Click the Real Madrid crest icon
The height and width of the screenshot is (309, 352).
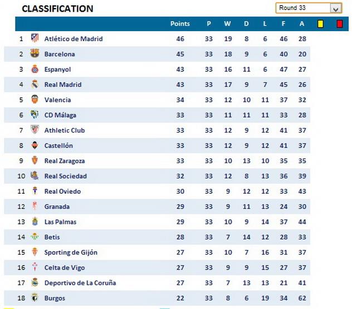35,85
